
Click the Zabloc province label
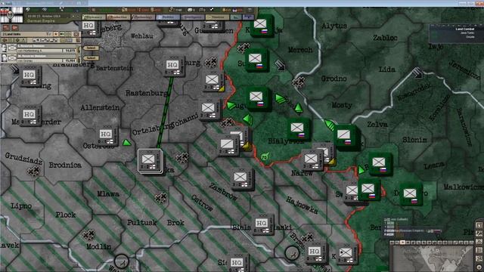(x=385, y=38)
